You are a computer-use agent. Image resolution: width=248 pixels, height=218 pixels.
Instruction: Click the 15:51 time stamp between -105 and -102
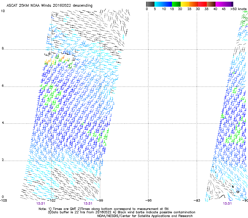41,204
